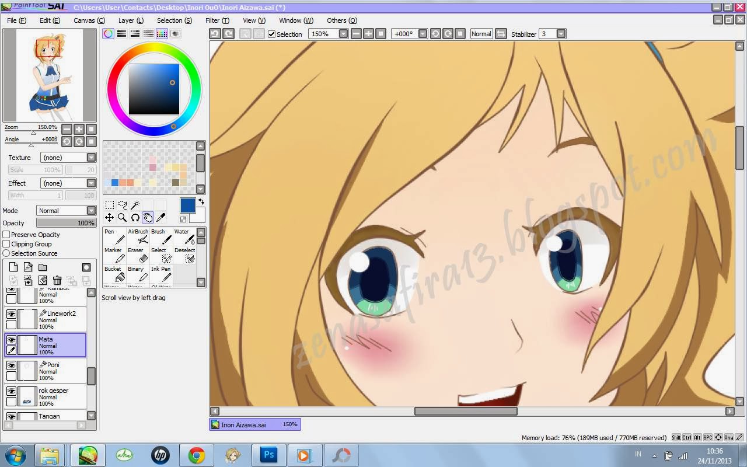
Task: Enable Preserve Opacity checkbox
Action: [x=6, y=235]
